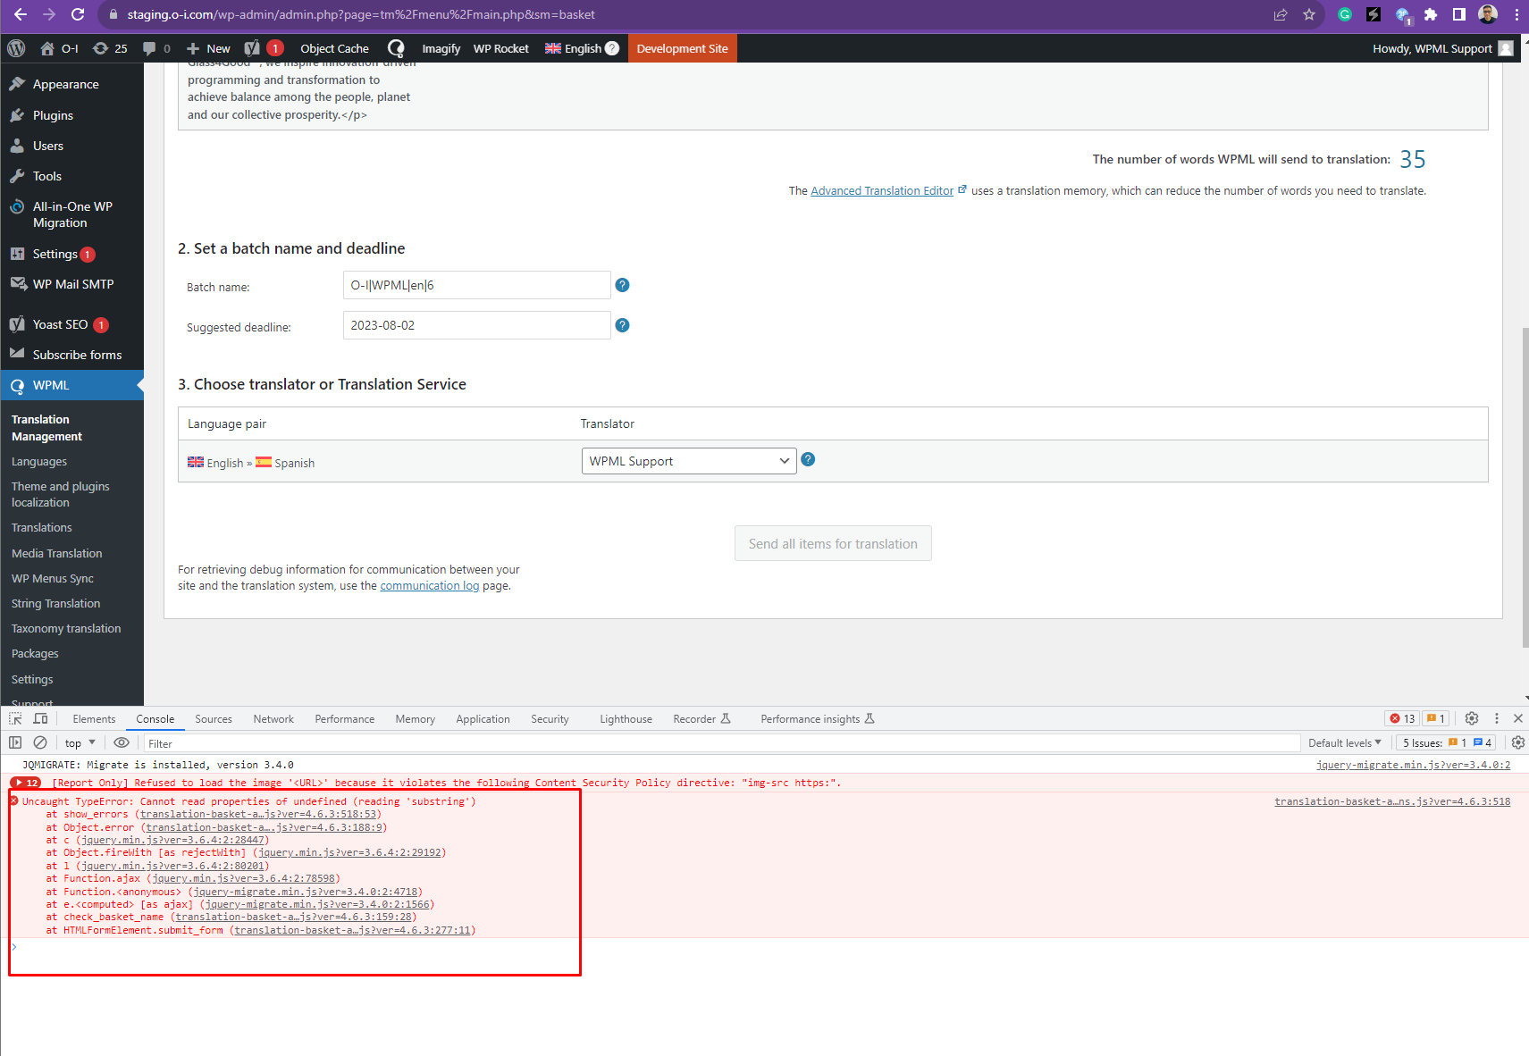Click the console Filter field
This screenshot has width=1529, height=1056.
click(x=721, y=743)
